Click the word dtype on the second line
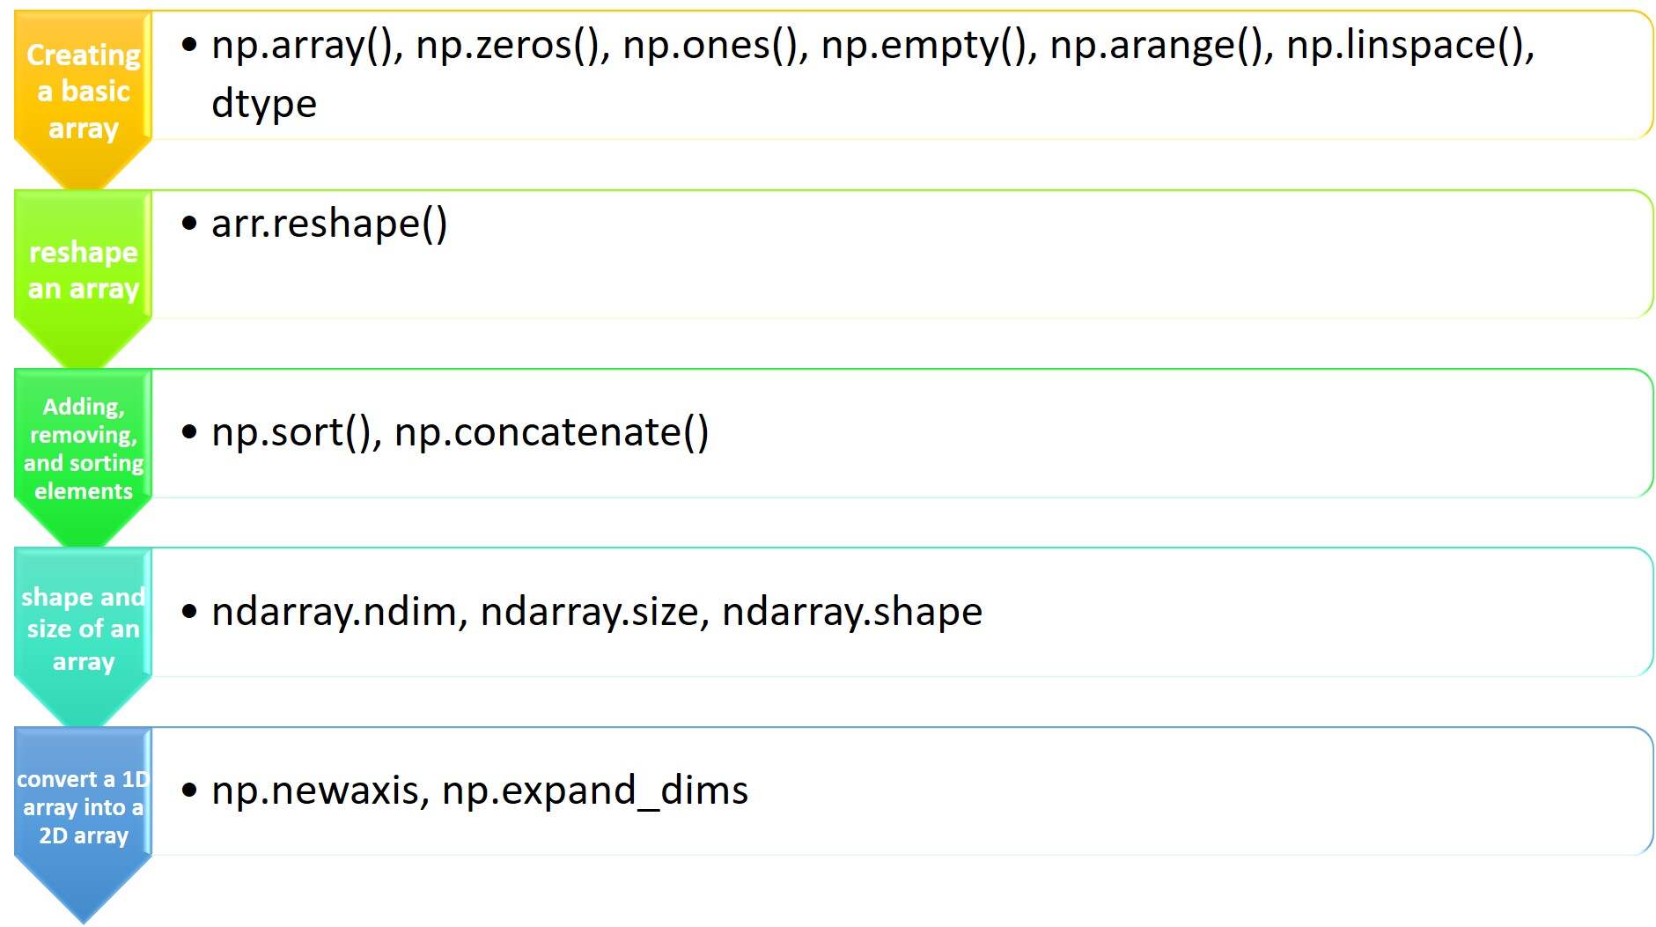 point(264,104)
